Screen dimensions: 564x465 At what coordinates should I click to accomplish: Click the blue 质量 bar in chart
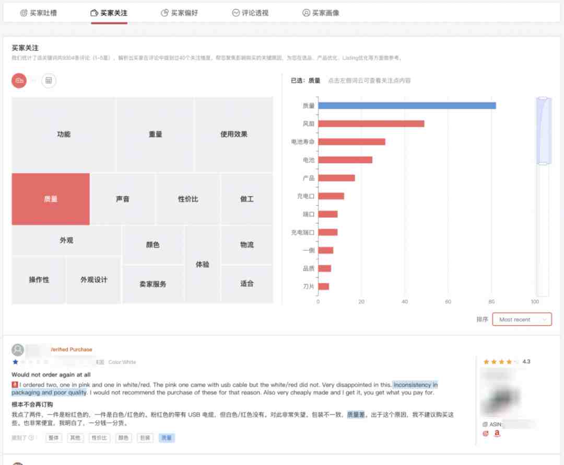(407, 106)
